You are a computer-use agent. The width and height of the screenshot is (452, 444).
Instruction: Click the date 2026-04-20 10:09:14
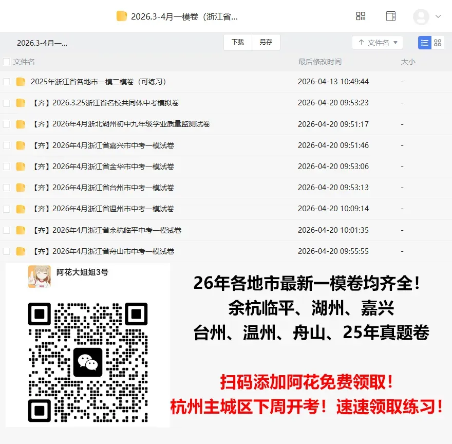point(333,209)
